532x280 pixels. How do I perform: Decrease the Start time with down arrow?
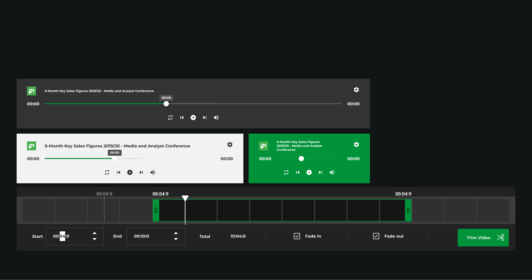tap(95, 239)
